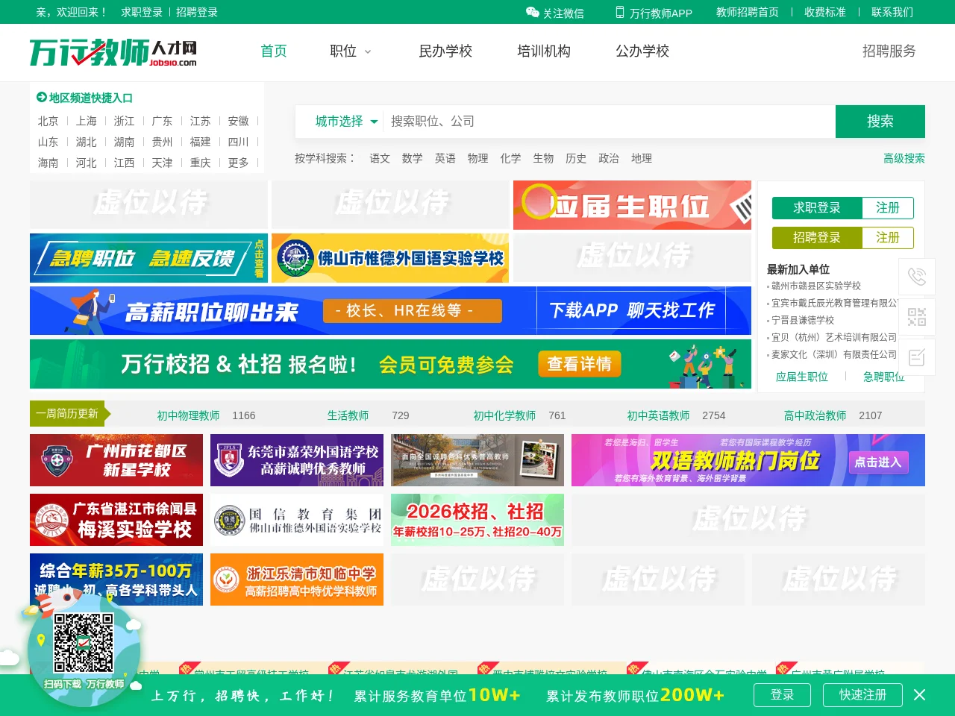This screenshot has height=716, width=955.
Task: Click 快速注册 in the bottom bar
Action: tap(862, 695)
